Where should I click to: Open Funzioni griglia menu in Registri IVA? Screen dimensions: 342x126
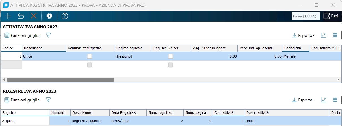tap(22, 100)
